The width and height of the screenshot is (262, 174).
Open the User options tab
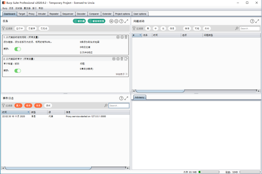[x=140, y=14]
